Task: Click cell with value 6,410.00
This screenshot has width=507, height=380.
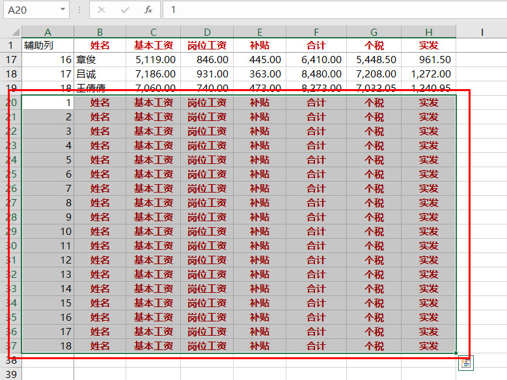Action: tap(316, 59)
